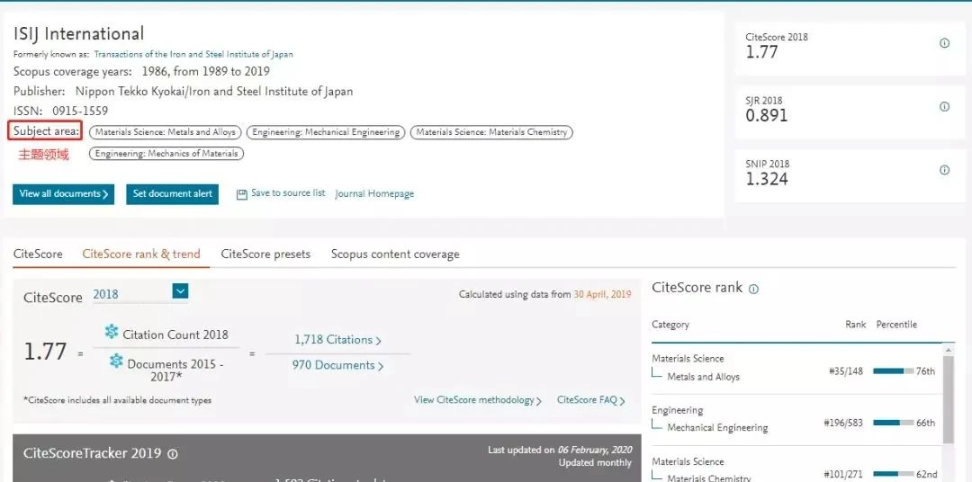The height and width of the screenshot is (482, 972).
Task: Click the Metals and Alloys category row
Action: [x=796, y=368]
